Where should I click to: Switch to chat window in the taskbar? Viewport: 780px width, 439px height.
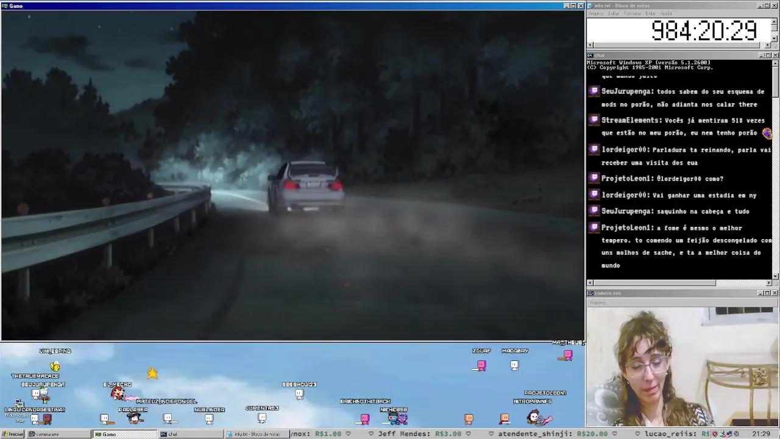coord(190,434)
